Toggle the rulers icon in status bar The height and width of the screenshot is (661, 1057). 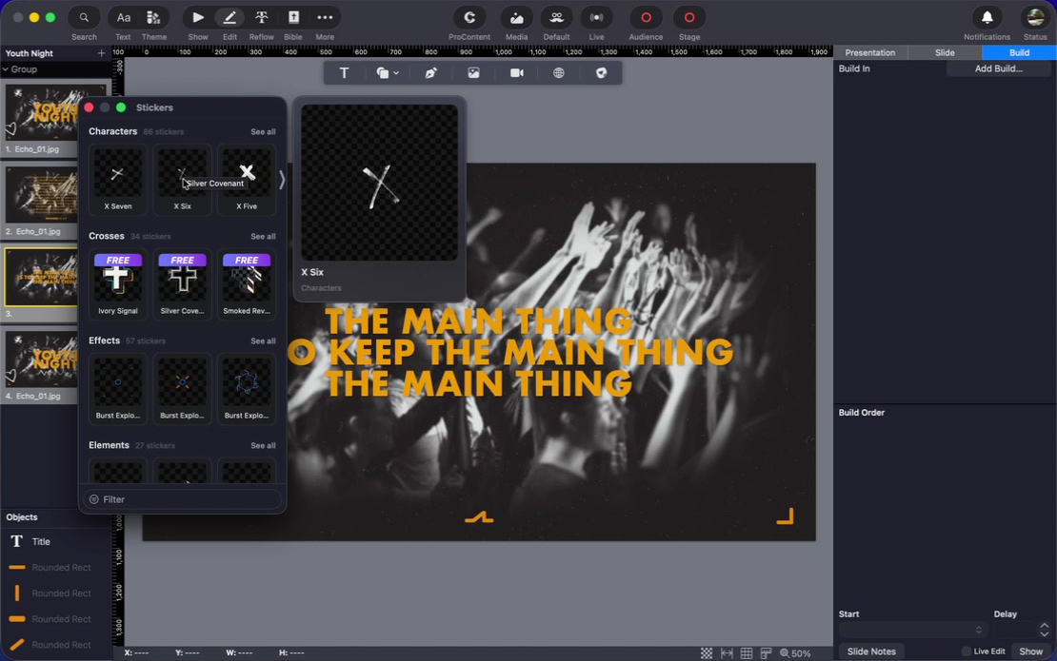coord(766,653)
